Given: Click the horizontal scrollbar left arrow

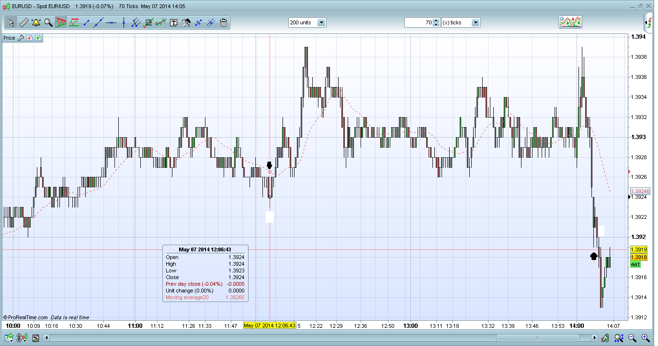Looking at the screenshot, I should click(46, 338).
